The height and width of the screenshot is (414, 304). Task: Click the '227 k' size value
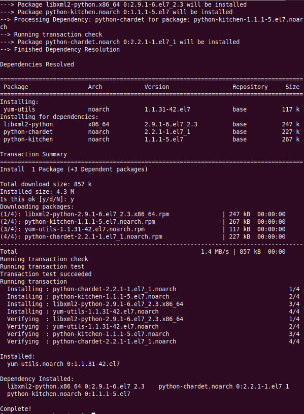[291, 132]
